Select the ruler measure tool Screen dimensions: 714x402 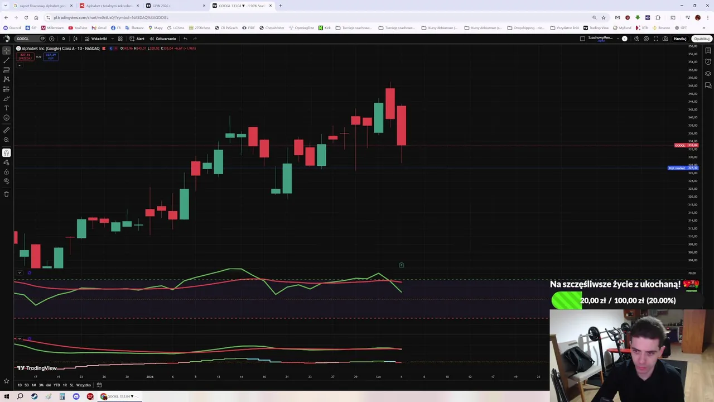point(7,130)
